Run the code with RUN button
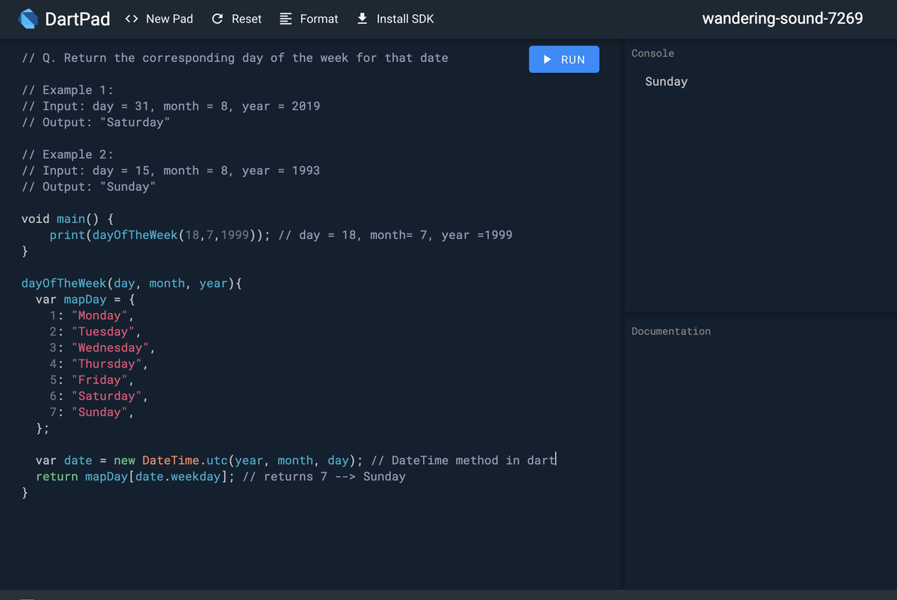Screen dimensions: 897x600 (564, 60)
